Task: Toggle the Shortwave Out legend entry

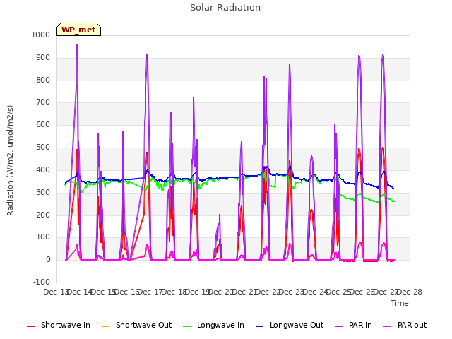Action: pyautogui.click(x=137, y=325)
